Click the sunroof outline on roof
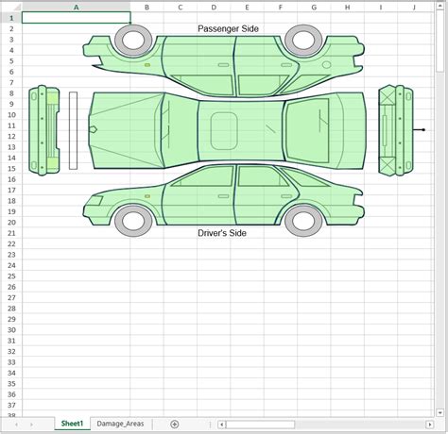Screen dimensions: 448x434 click(x=224, y=131)
